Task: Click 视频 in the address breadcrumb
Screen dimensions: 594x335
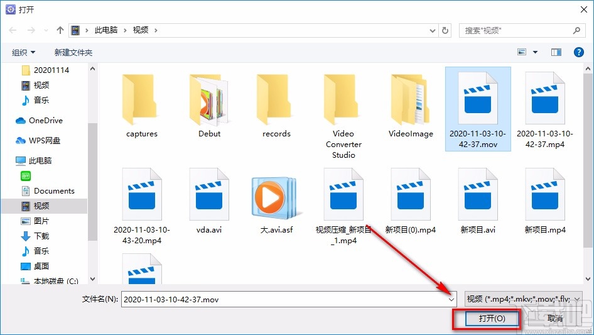Action: tap(141, 30)
